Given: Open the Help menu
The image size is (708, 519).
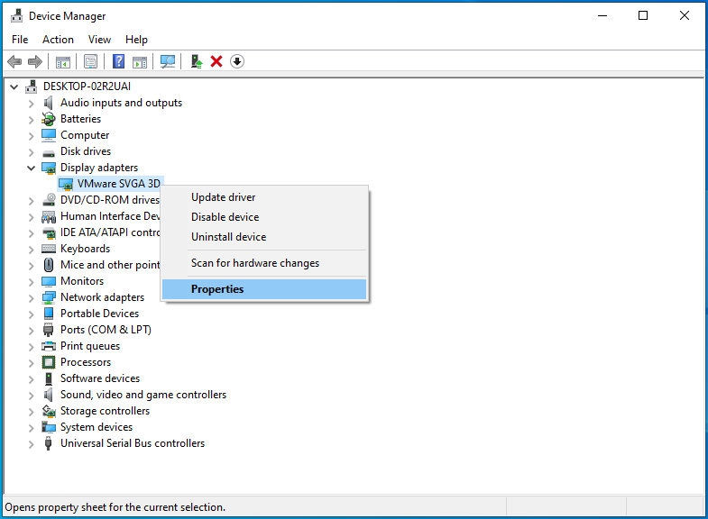Looking at the screenshot, I should tap(136, 40).
